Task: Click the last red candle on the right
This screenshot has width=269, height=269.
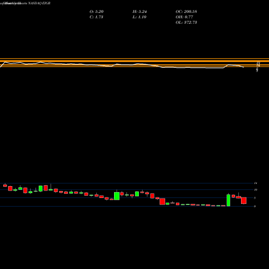Action: pos(244,201)
